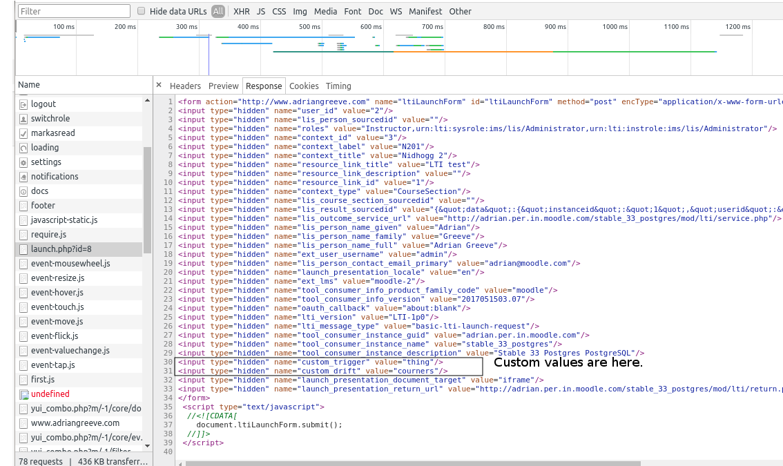783x466 pixels.
Task: Close the request details pane
Action: (159, 86)
